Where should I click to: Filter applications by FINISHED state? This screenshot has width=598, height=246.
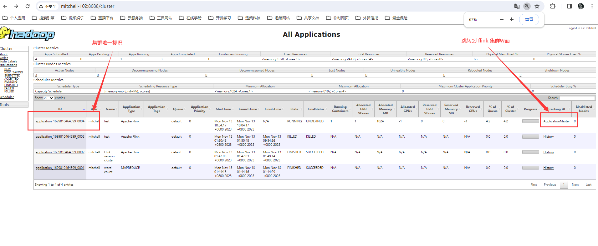pyautogui.click(x=11, y=85)
